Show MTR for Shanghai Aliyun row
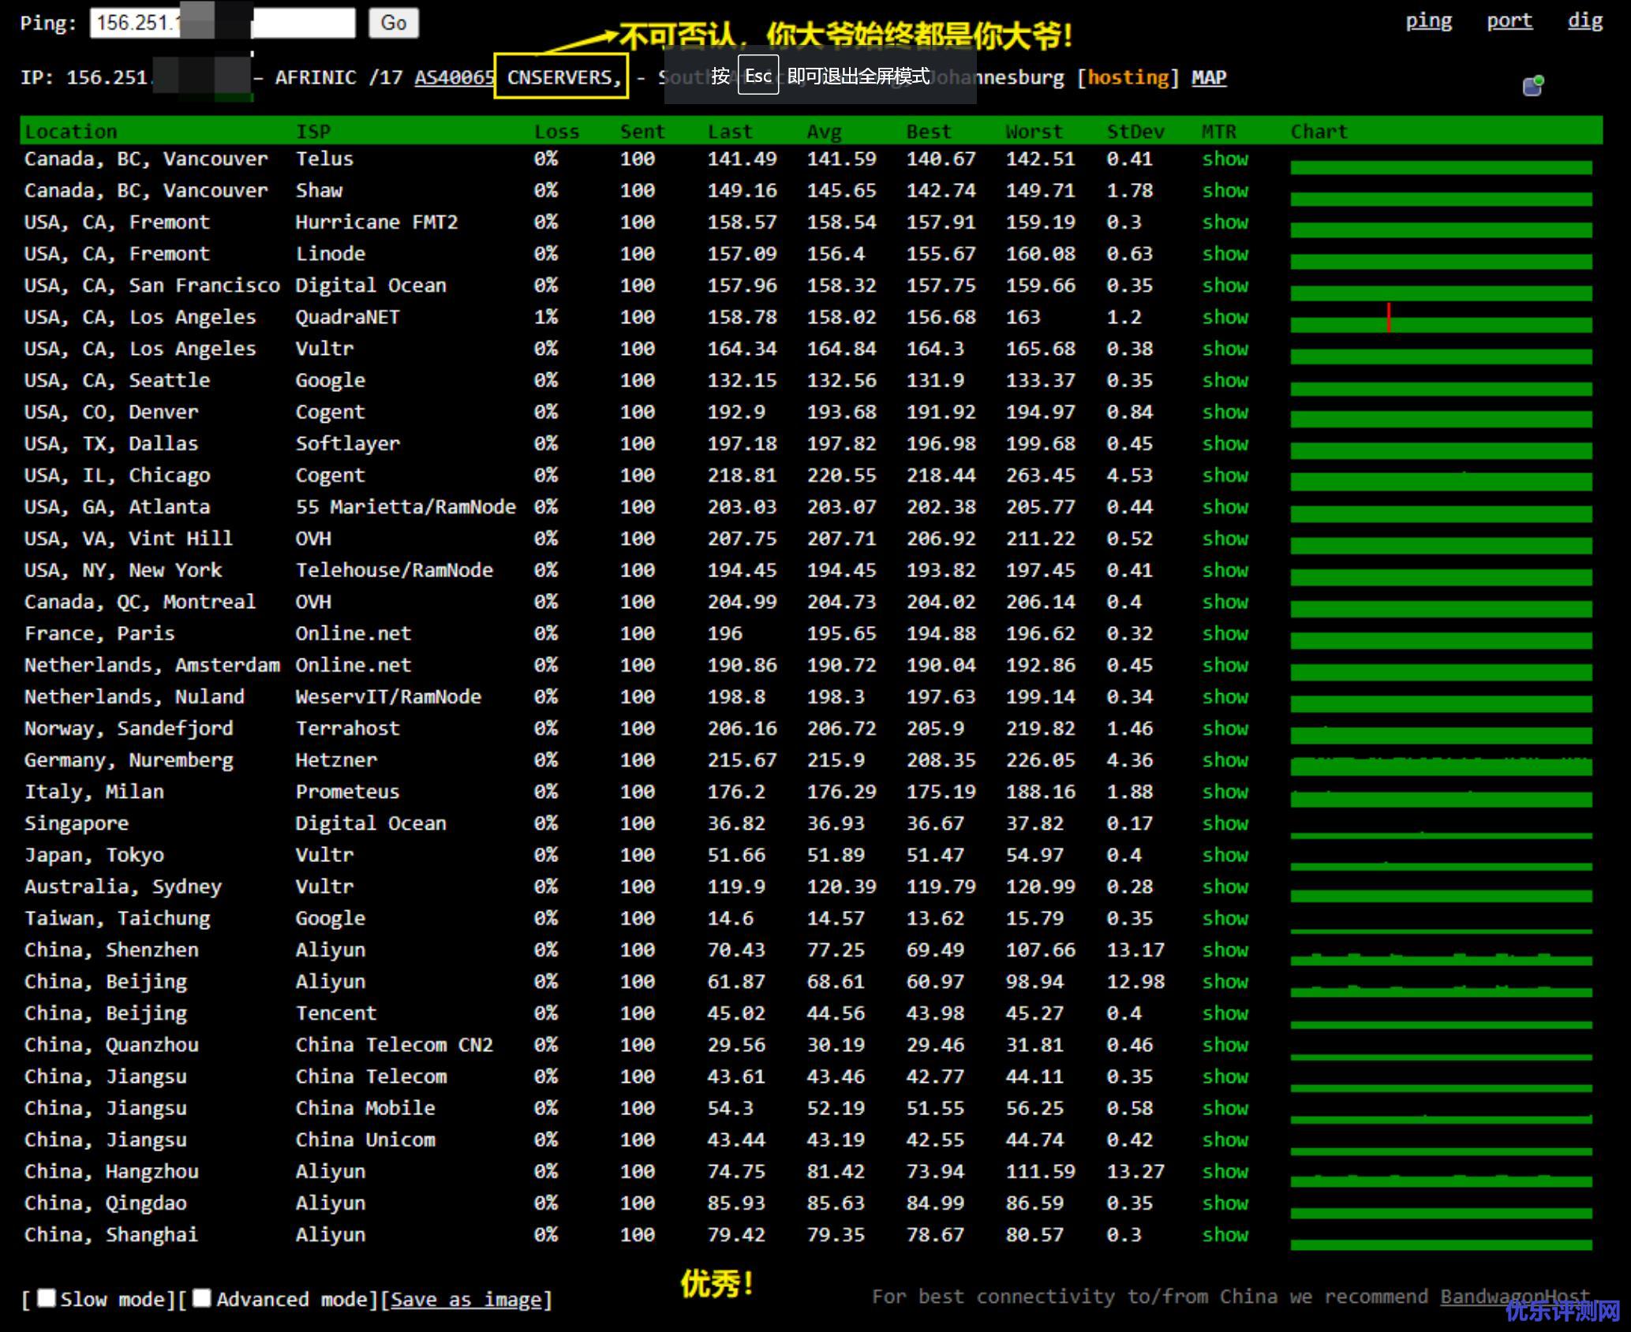The width and height of the screenshot is (1631, 1332). pos(1225,1235)
